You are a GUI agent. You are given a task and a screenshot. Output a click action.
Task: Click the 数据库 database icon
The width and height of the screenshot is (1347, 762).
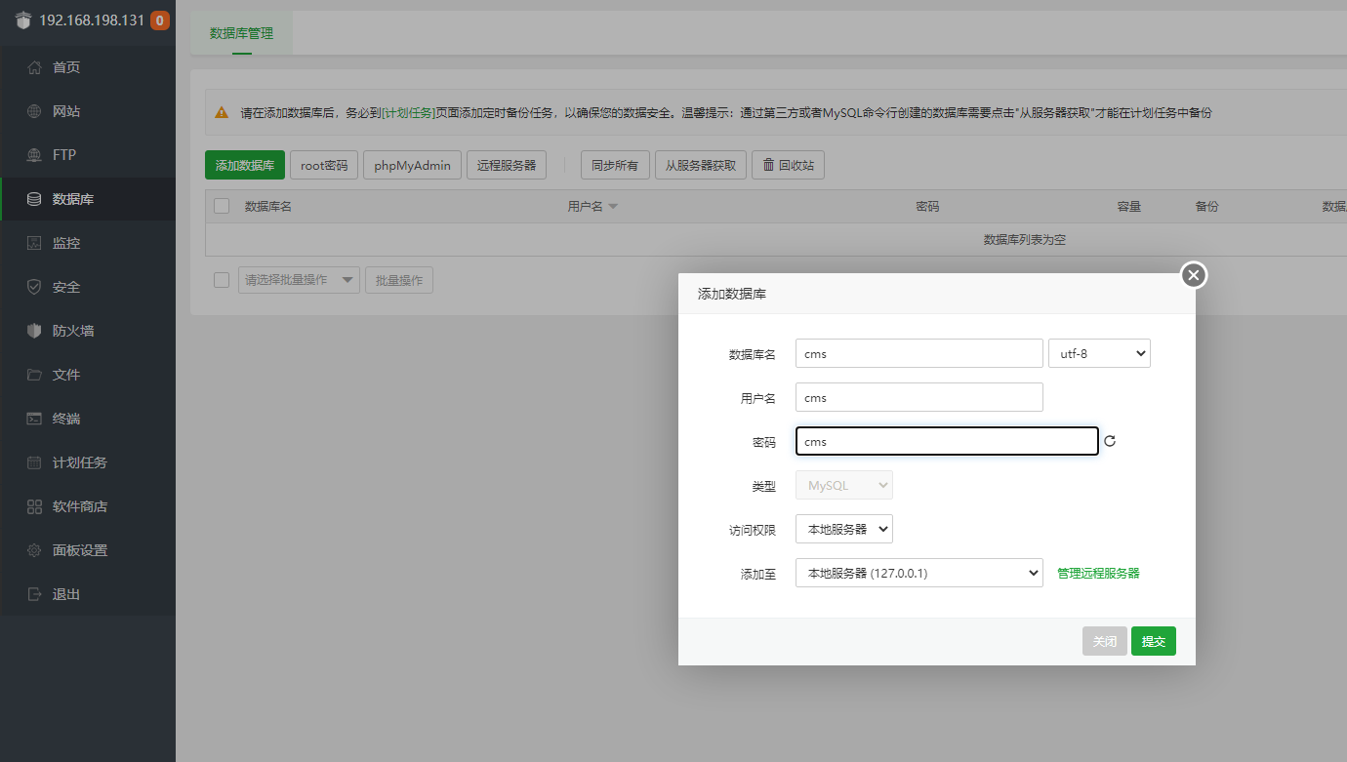[x=34, y=199]
